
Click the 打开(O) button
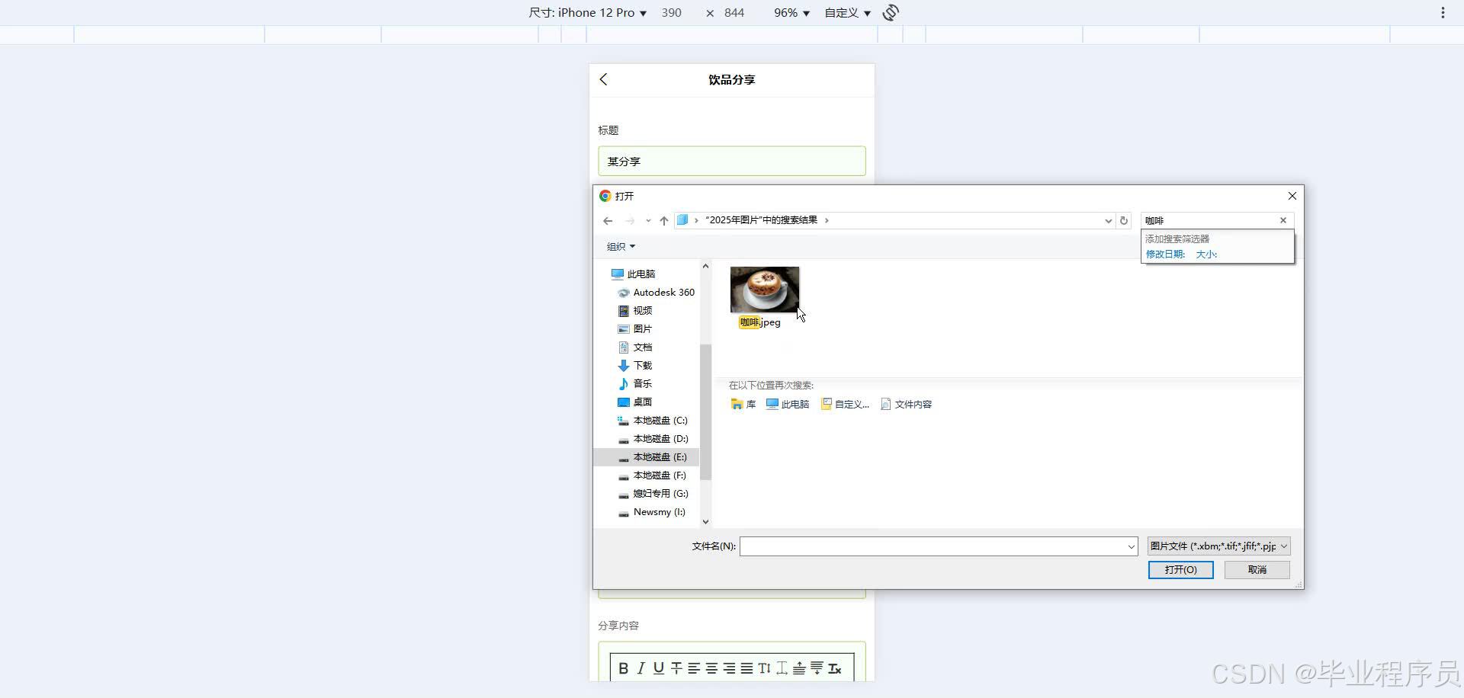click(x=1180, y=569)
